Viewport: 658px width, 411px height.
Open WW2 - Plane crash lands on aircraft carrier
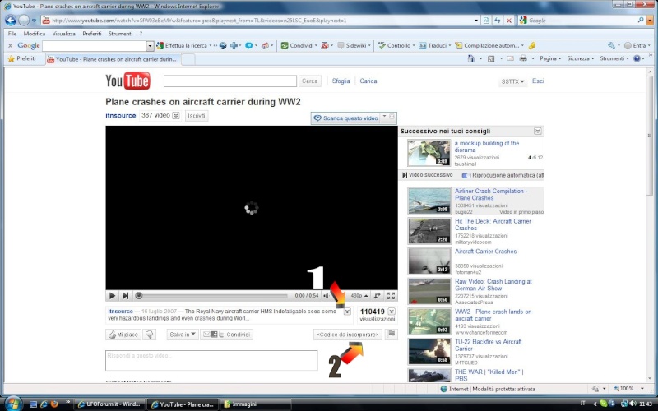[493, 315]
